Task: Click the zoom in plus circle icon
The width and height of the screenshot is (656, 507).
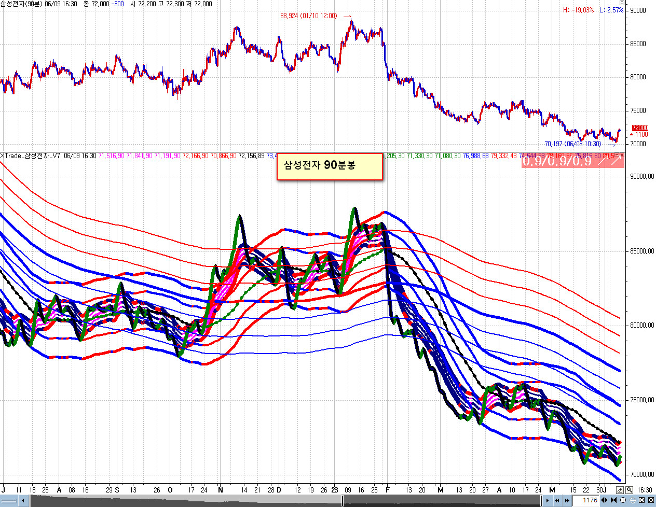Action: [x=623, y=500]
